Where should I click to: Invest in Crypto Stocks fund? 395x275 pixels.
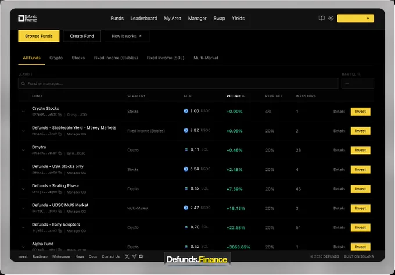(361, 112)
